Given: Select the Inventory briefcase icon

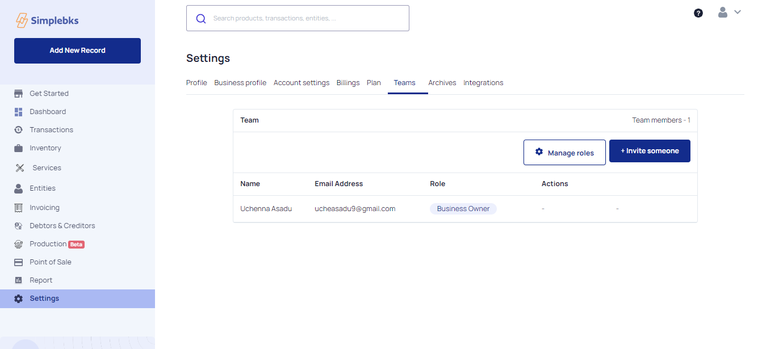Looking at the screenshot, I should click(x=19, y=148).
